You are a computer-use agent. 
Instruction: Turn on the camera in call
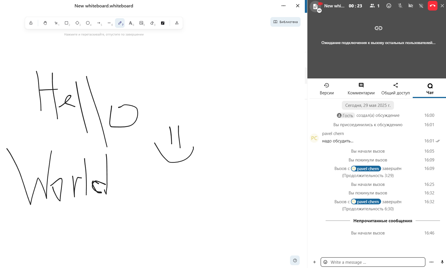click(x=410, y=6)
